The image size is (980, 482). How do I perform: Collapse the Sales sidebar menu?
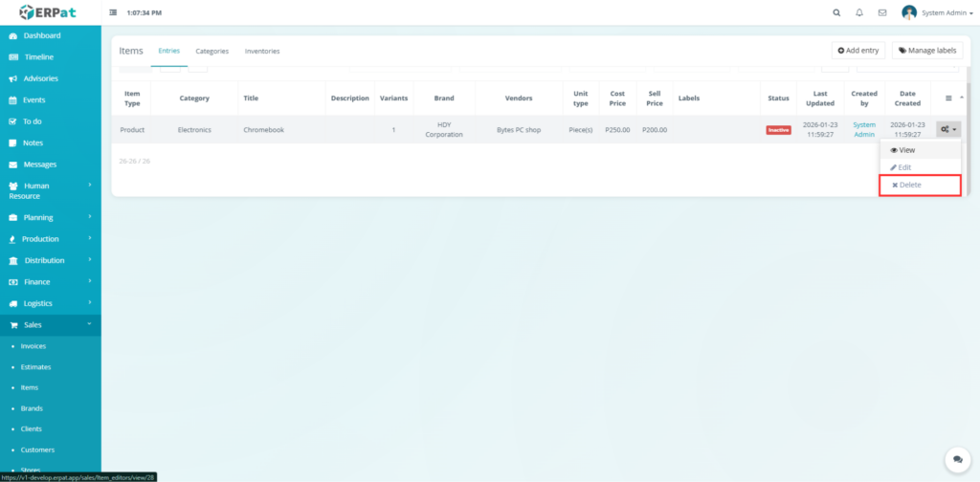pyautogui.click(x=50, y=325)
